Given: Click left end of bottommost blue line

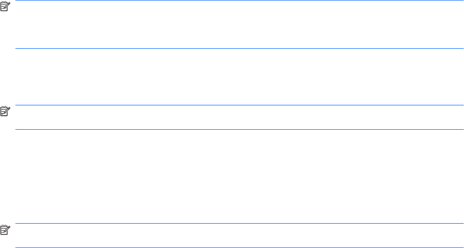Looking at the screenshot, I should [17, 248].
